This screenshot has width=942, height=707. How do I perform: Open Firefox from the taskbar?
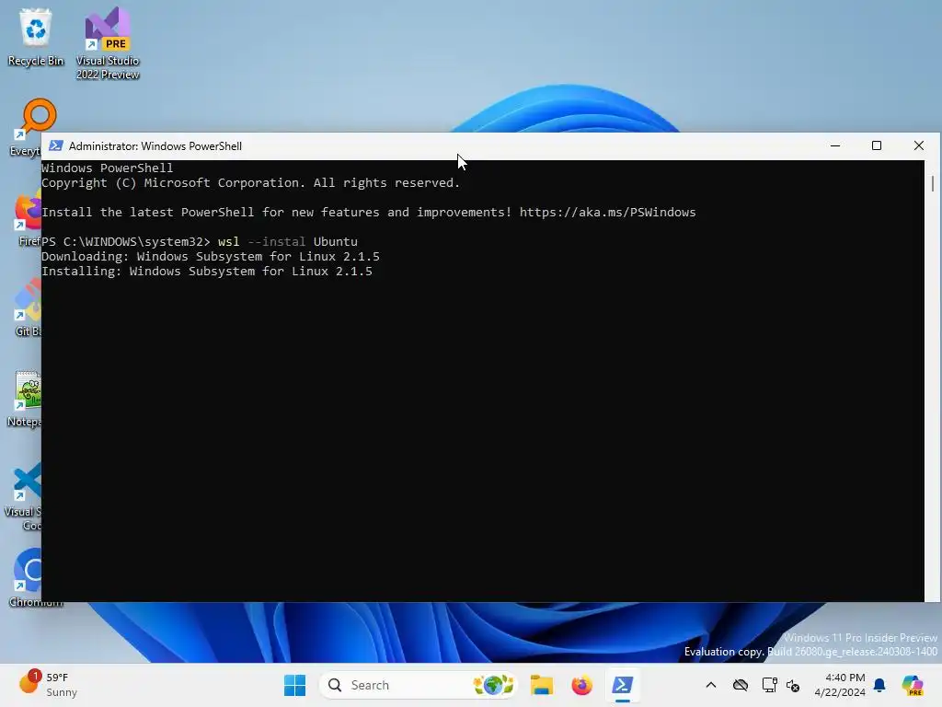581,685
